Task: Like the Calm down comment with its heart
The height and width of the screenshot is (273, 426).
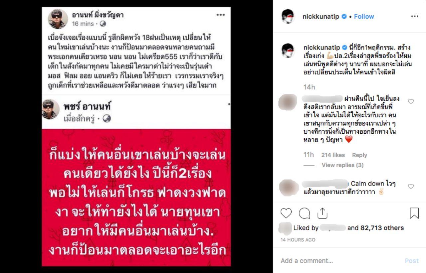Action: (x=411, y=187)
